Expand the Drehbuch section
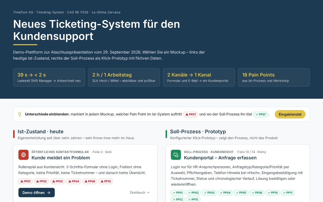 [140, 192]
